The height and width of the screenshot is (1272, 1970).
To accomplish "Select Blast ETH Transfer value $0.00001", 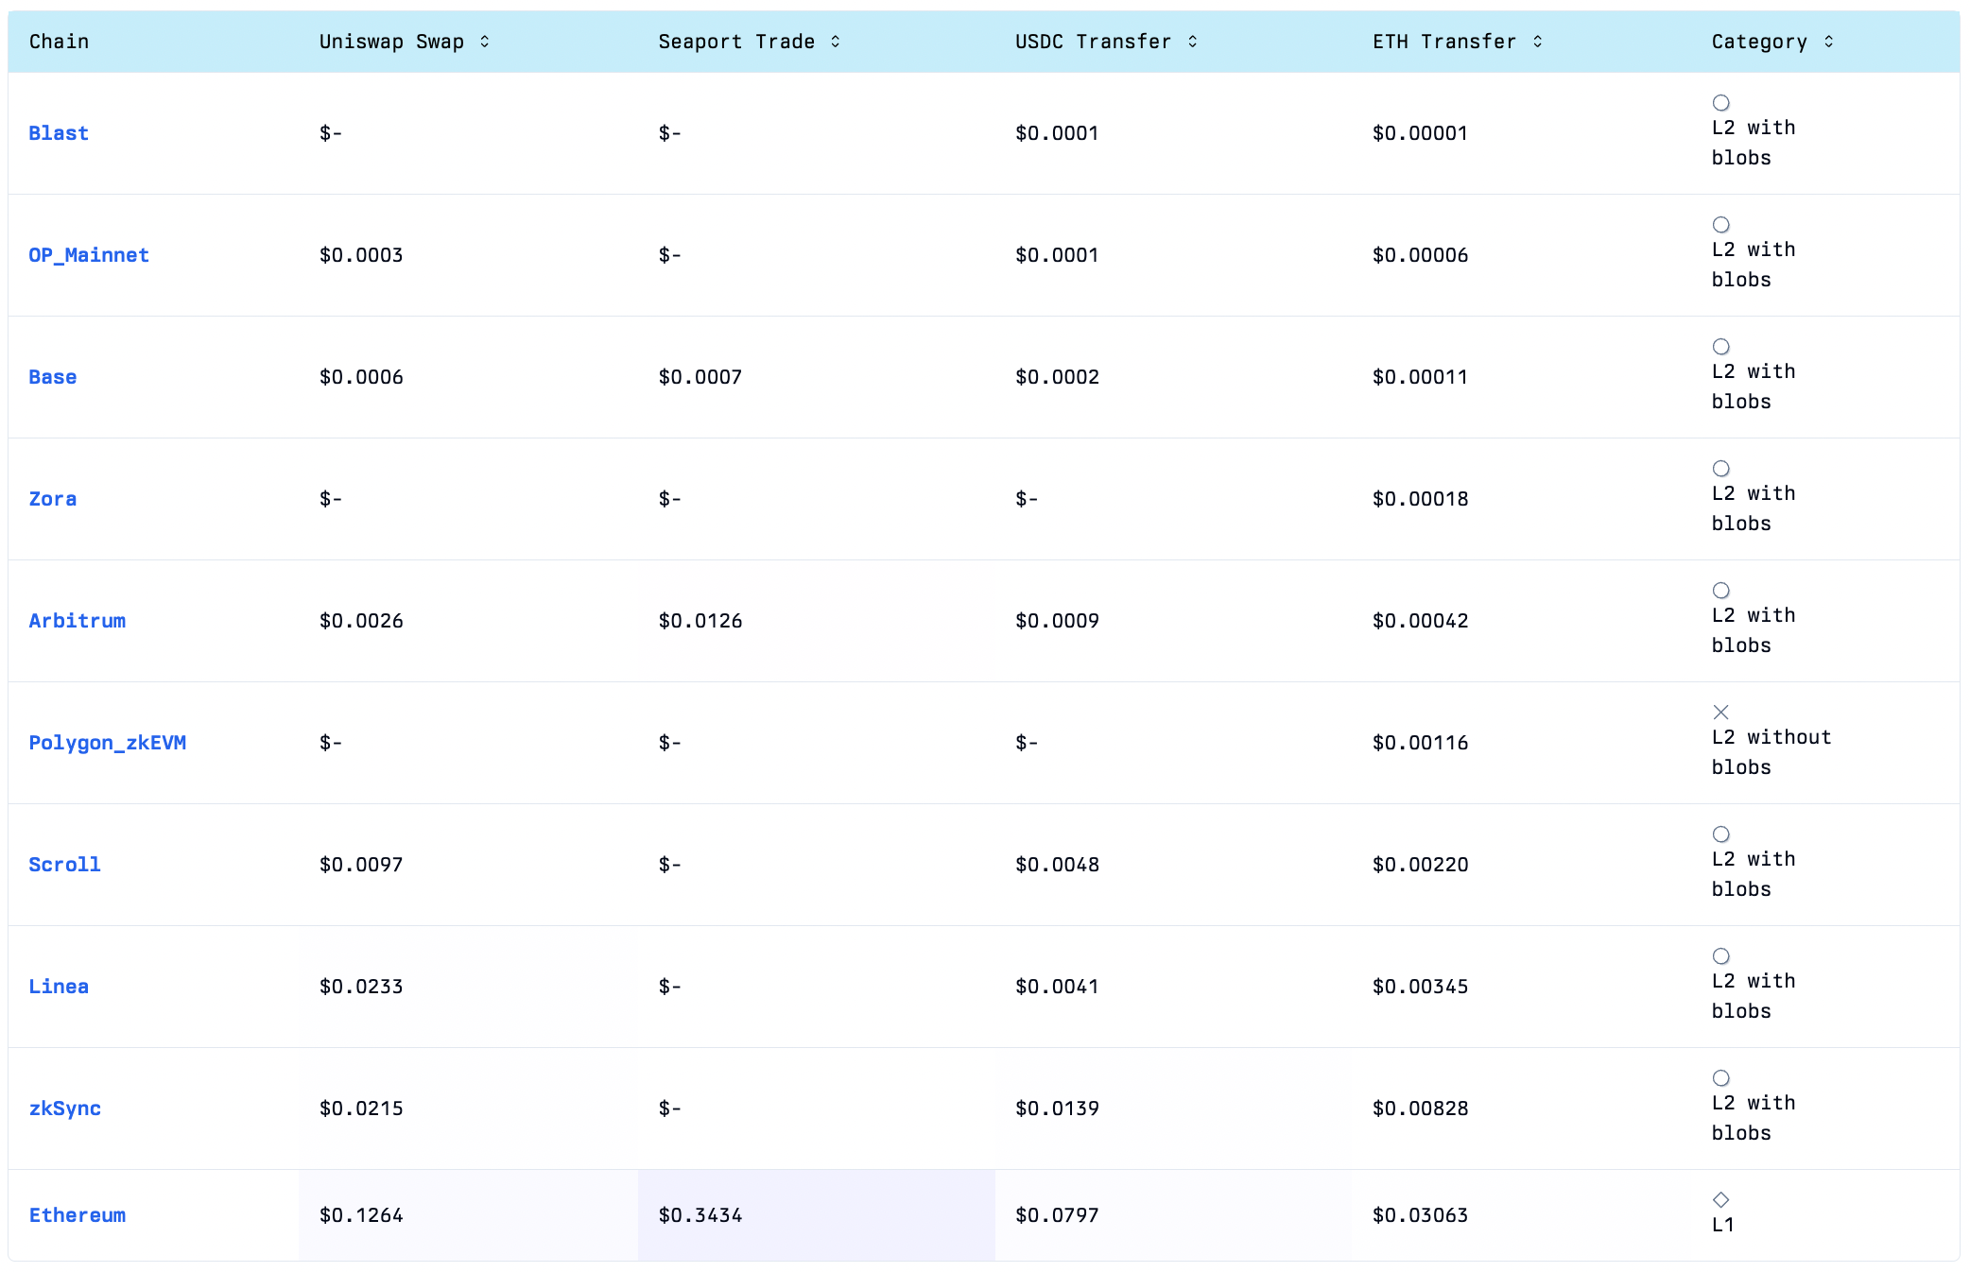I will tap(1420, 133).
